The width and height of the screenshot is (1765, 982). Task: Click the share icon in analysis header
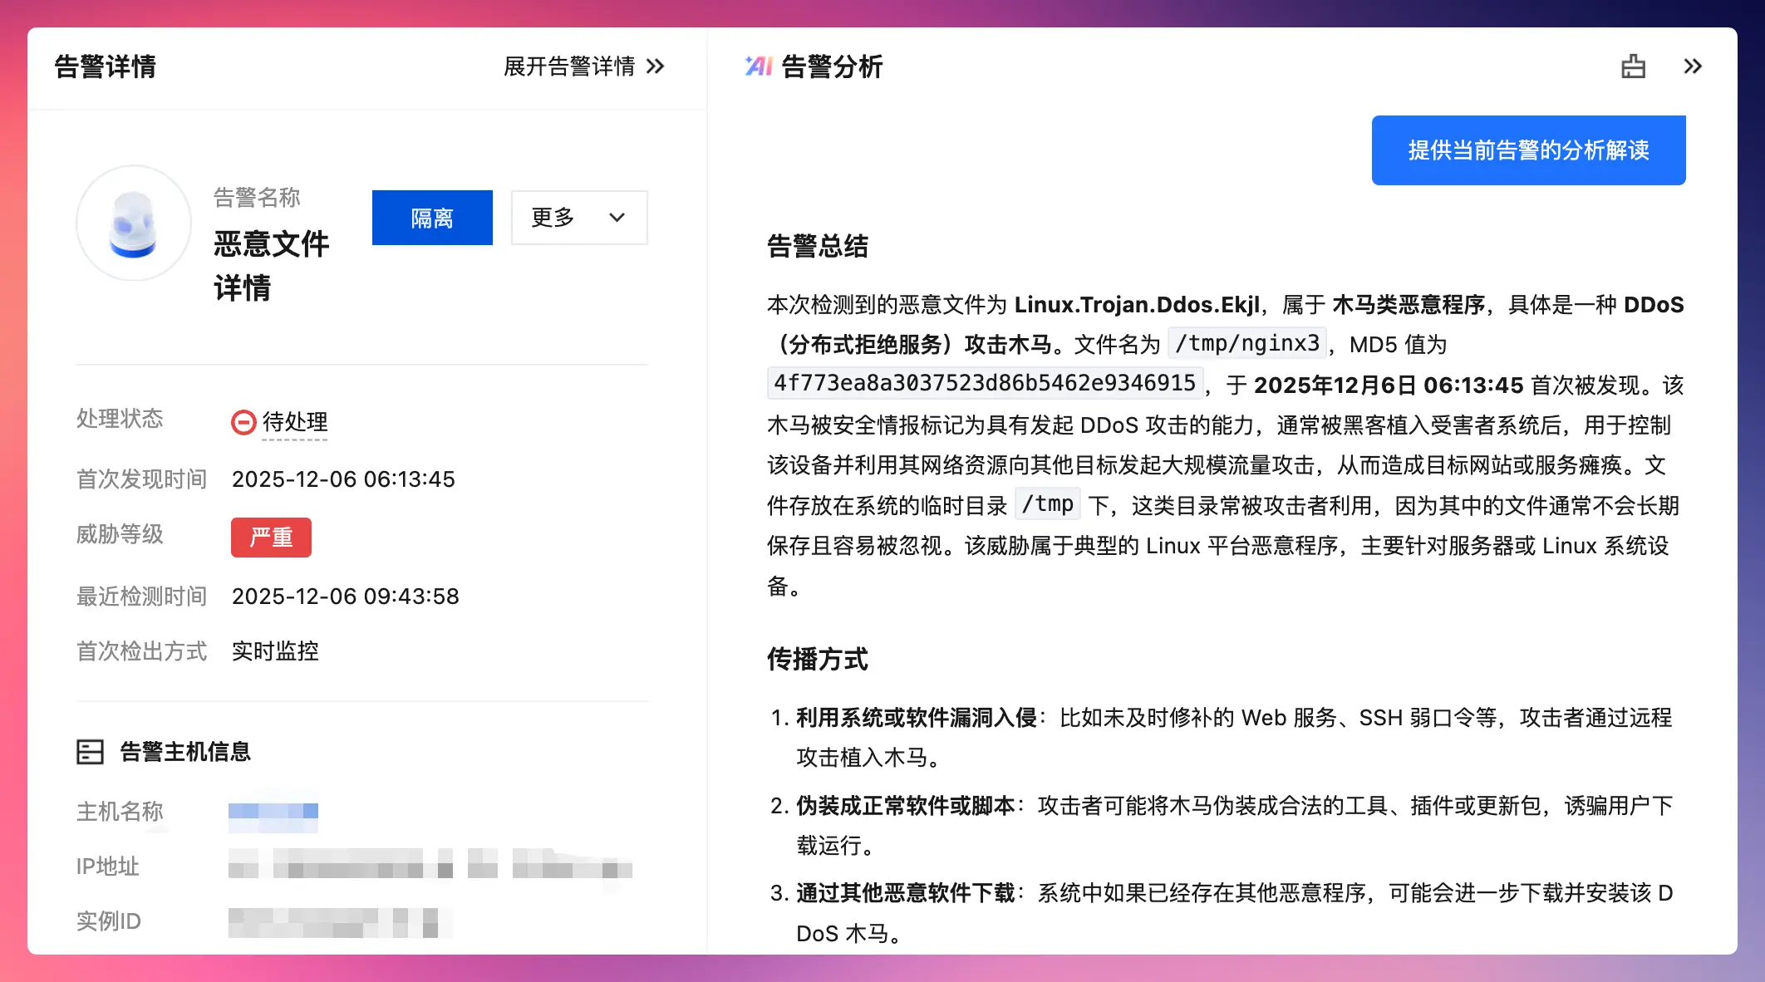pyautogui.click(x=1633, y=66)
